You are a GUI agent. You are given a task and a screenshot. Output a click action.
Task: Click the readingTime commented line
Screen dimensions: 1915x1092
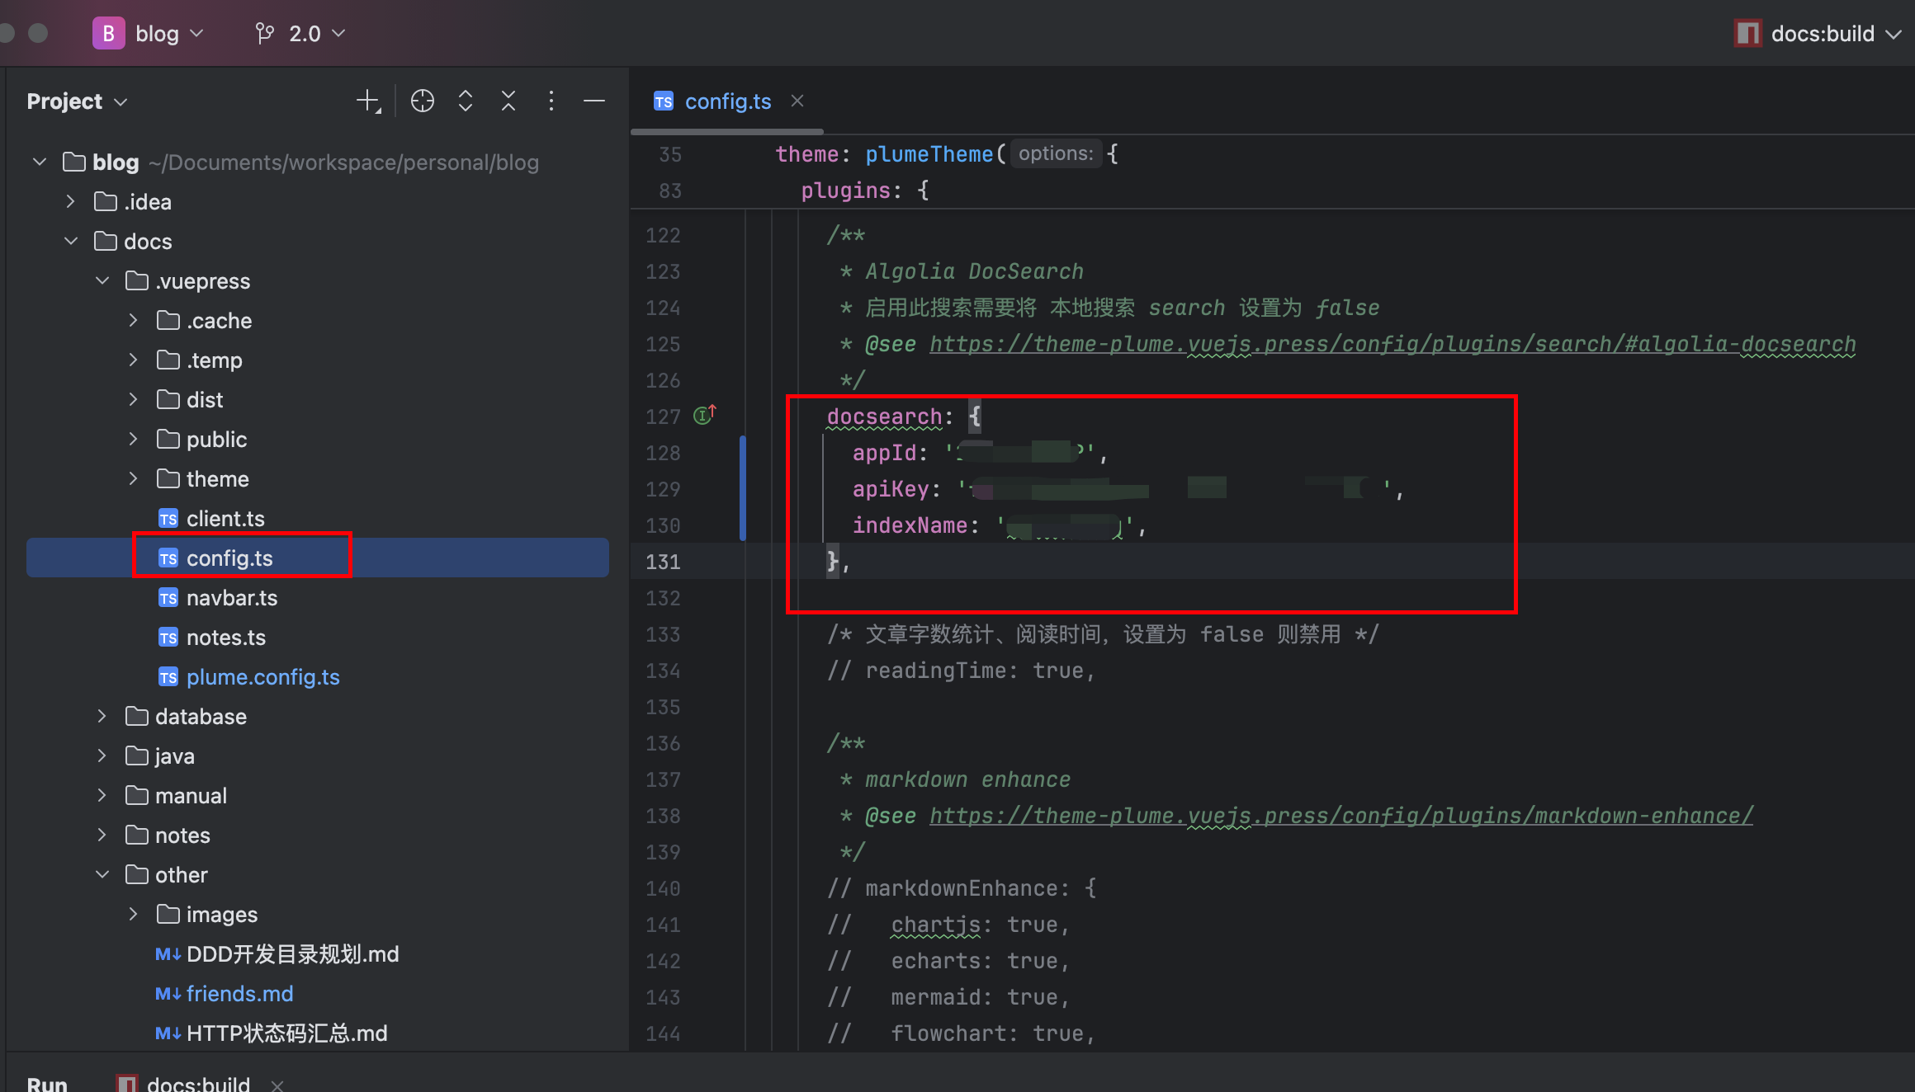pyautogui.click(x=962, y=671)
